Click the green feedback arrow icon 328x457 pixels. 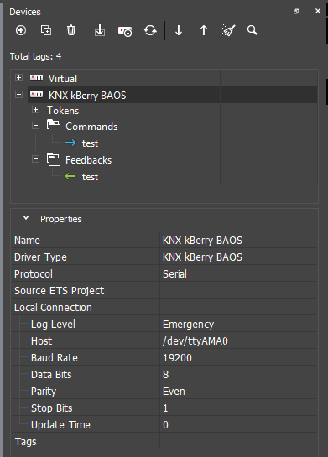(70, 176)
